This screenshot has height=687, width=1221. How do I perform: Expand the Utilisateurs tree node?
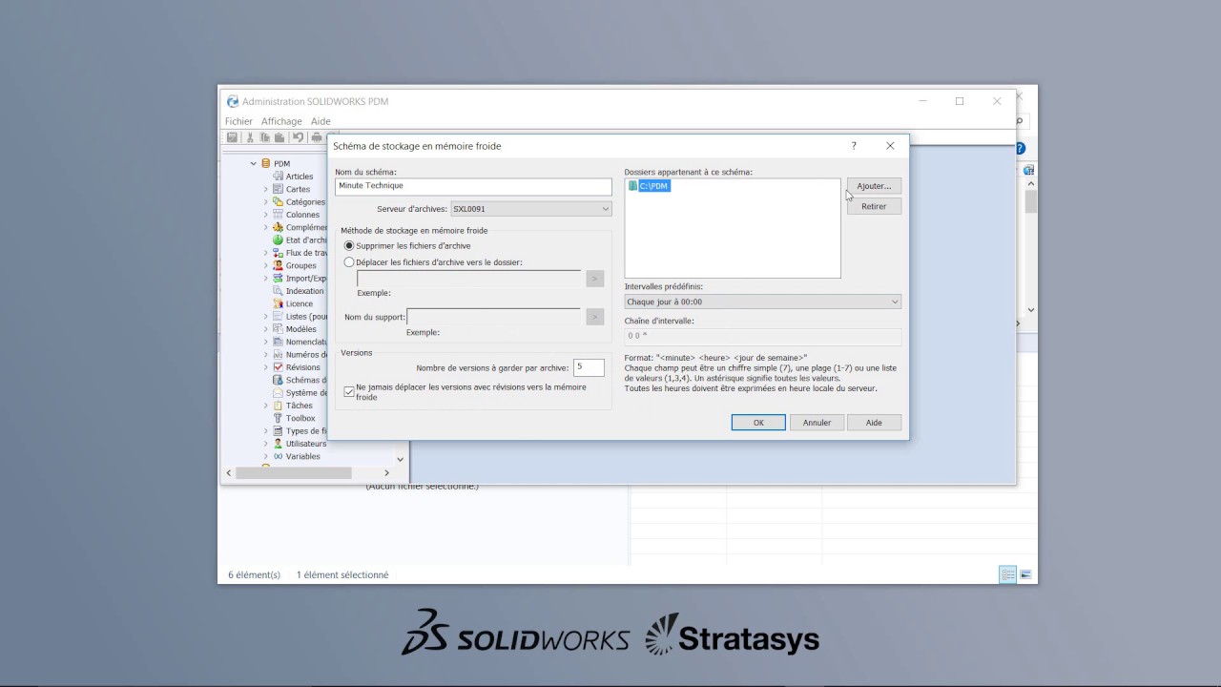[x=266, y=444]
